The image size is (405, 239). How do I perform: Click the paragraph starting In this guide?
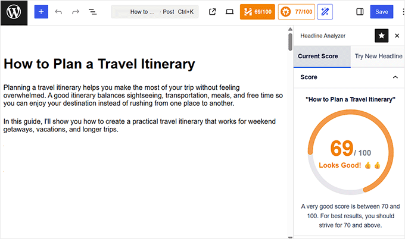(139, 125)
